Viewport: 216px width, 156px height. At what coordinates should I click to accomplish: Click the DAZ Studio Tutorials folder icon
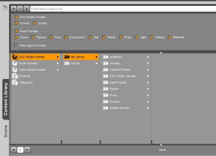tap(105, 76)
